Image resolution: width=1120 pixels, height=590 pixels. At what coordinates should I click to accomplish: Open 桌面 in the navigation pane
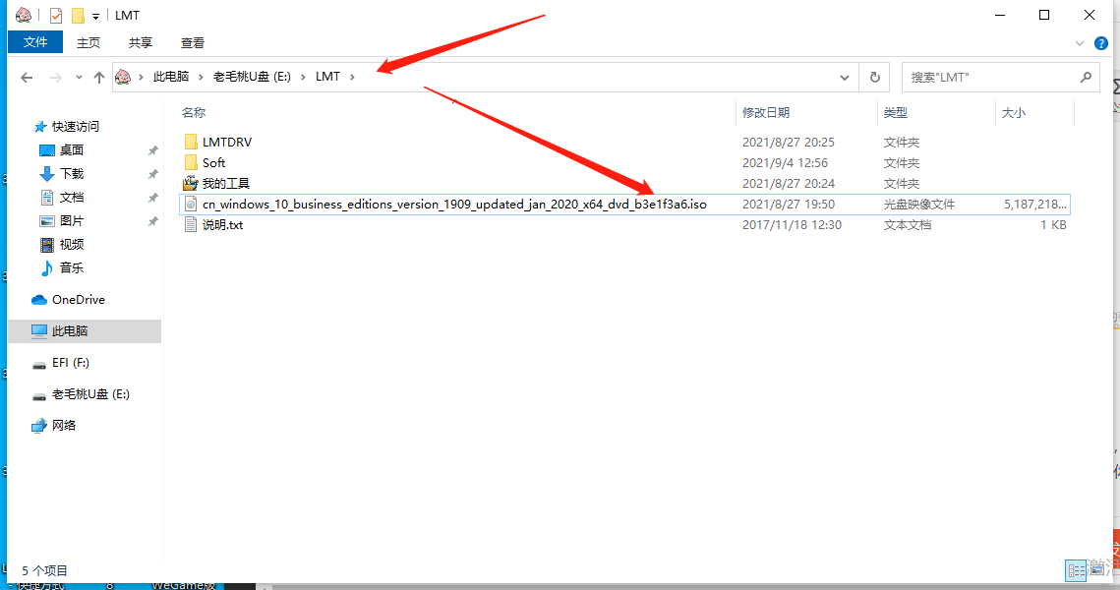pyautogui.click(x=72, y=150)
